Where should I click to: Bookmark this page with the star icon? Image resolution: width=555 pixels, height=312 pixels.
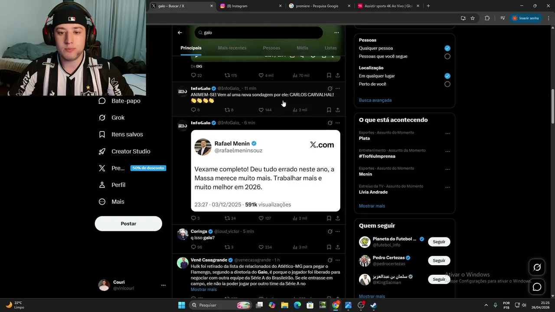473,18
